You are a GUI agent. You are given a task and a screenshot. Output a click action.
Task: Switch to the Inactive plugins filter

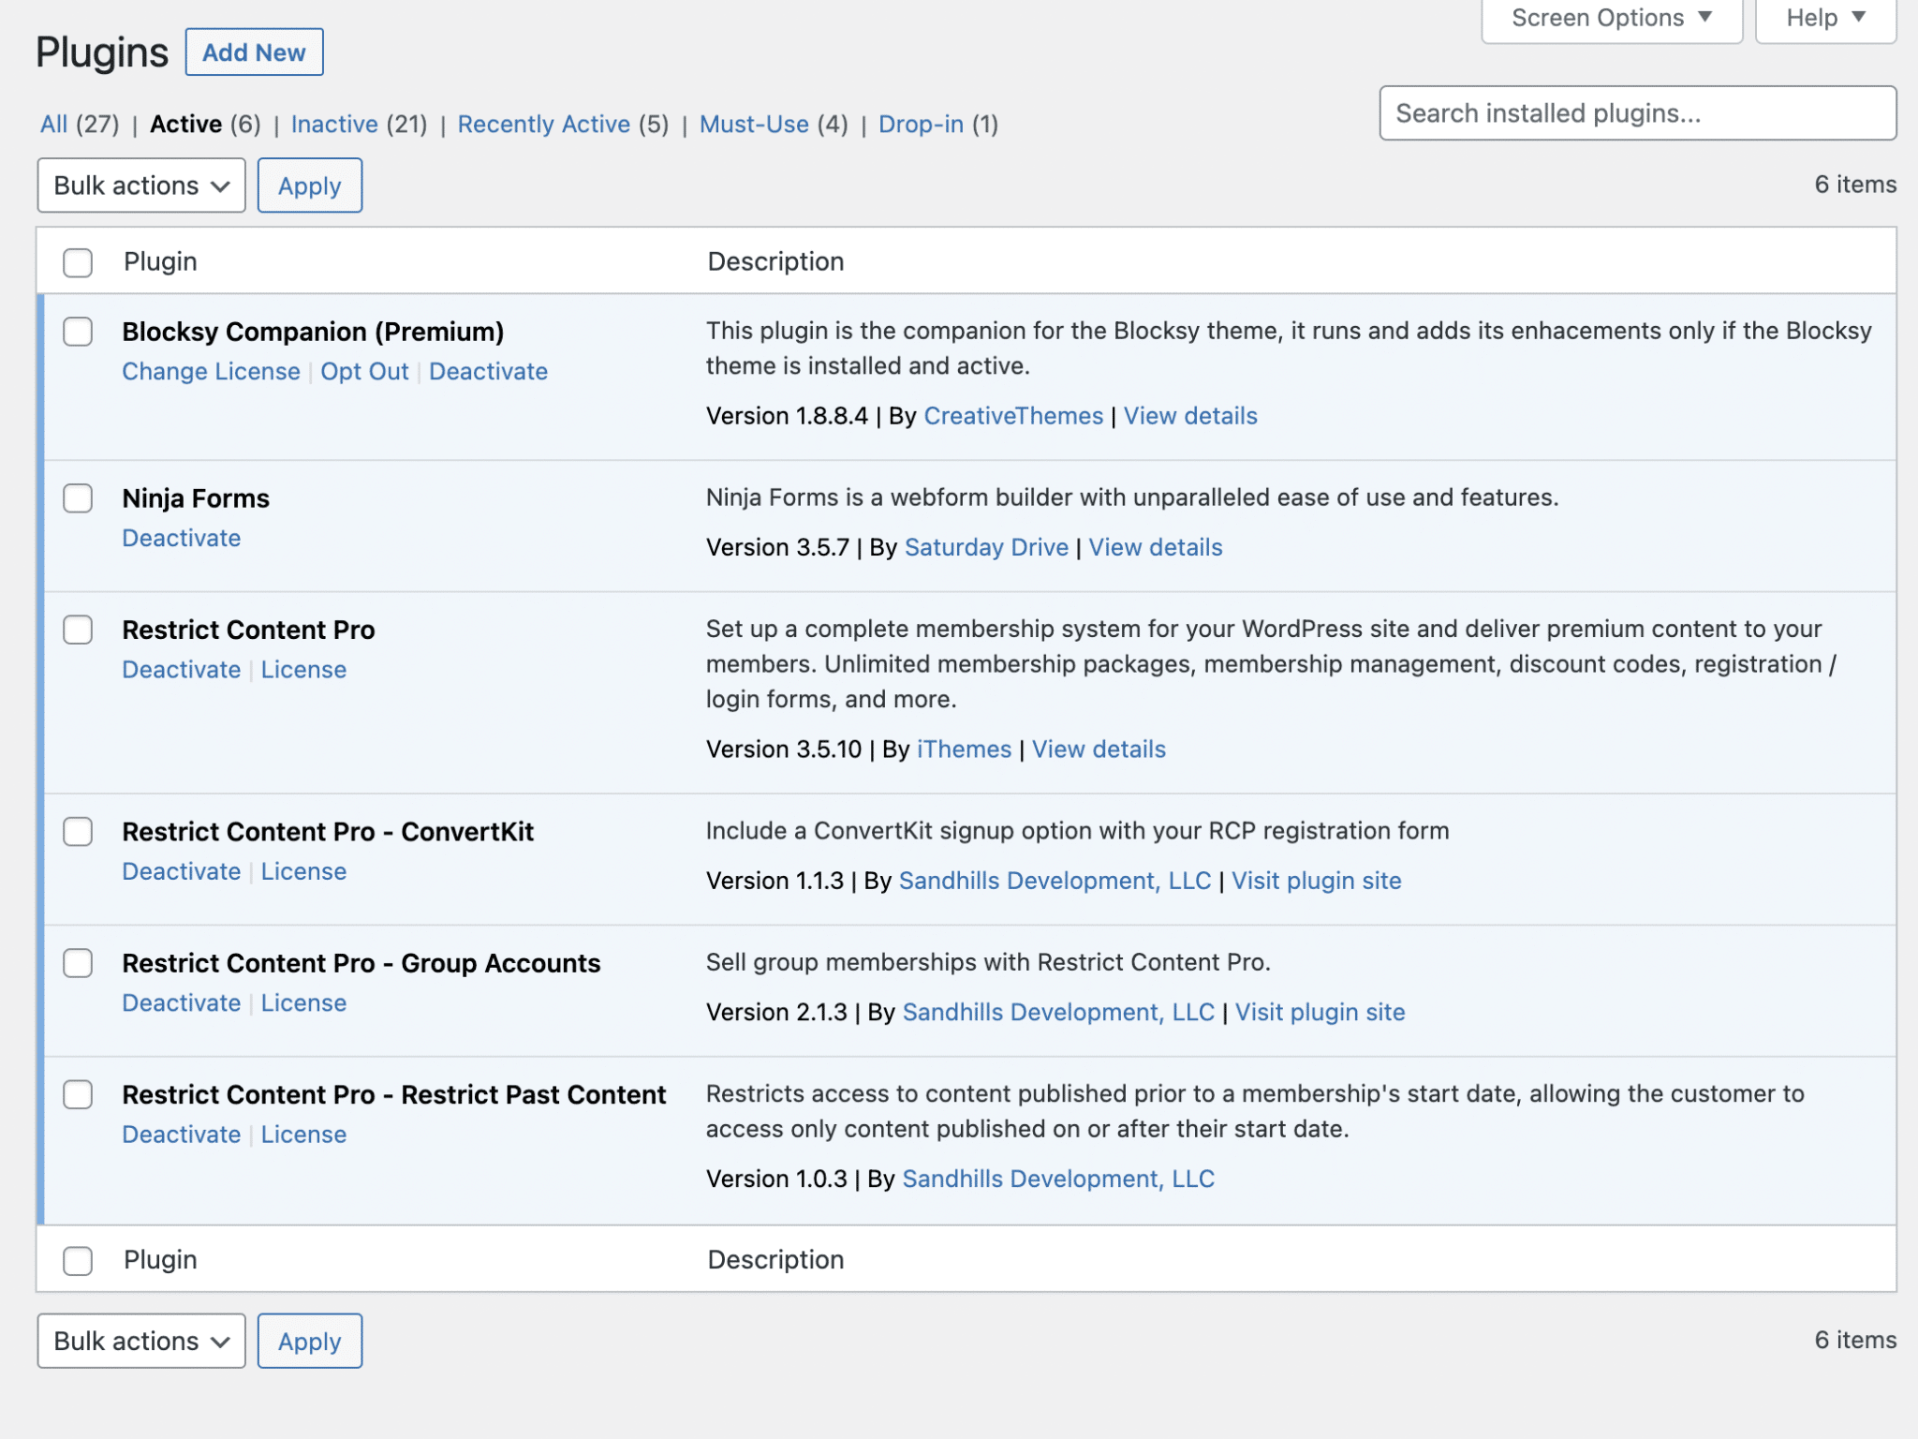334,125
